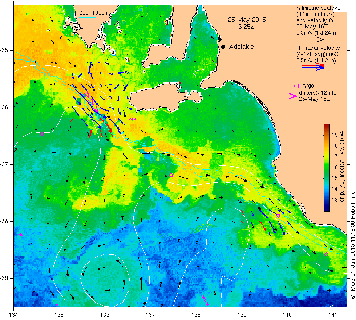Image resolution: width=356 pixels, height=320 pixels.
Task: Click the HF radar velocity legend text
Action: click(x=318, y=48)
